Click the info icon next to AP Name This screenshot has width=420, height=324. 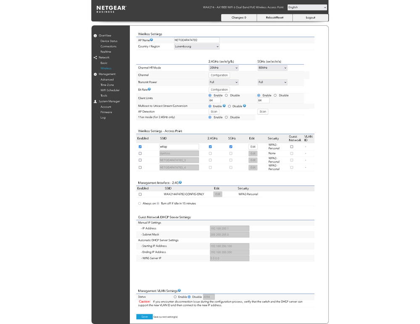[x=151, y=40]
